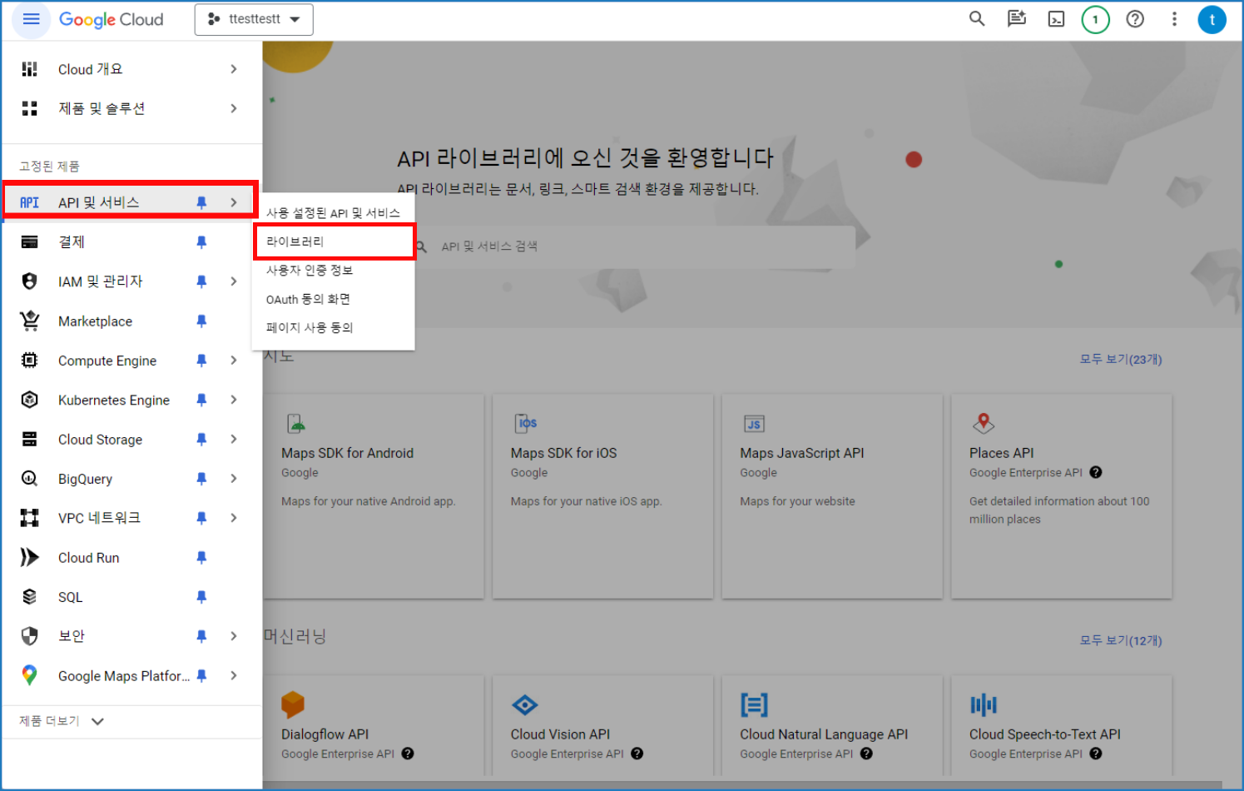
Task: Click 모두 보기(12개) link for machine learning
Action: tap(1120, 640)
